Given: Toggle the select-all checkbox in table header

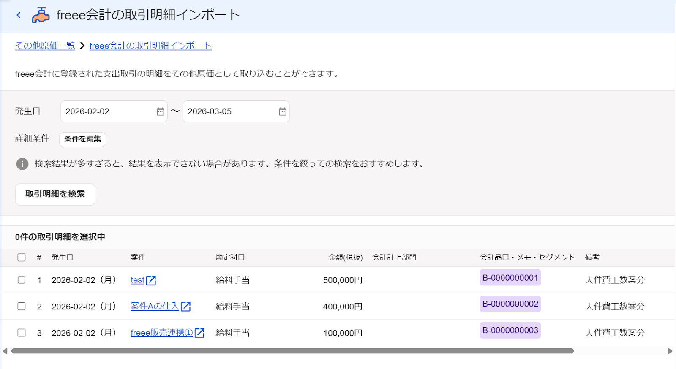Looking at the screenshot, I should tap(22, 258).
